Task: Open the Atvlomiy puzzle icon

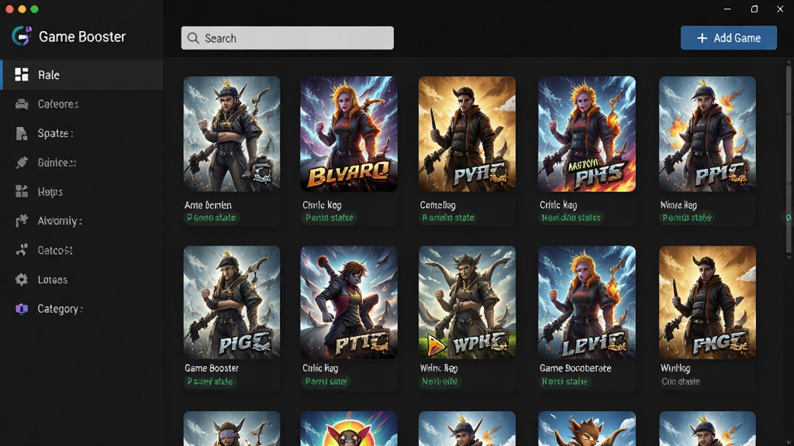Action: (21, 221)
